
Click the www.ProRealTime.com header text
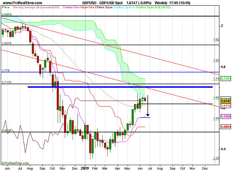coord(22,3)
